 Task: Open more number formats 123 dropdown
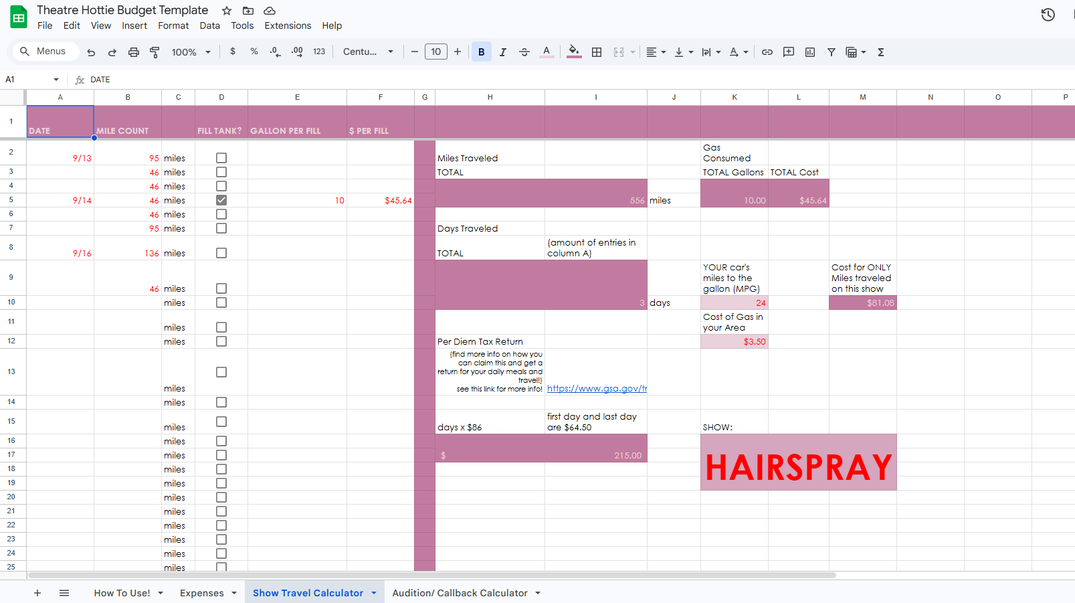pos(319,52)
